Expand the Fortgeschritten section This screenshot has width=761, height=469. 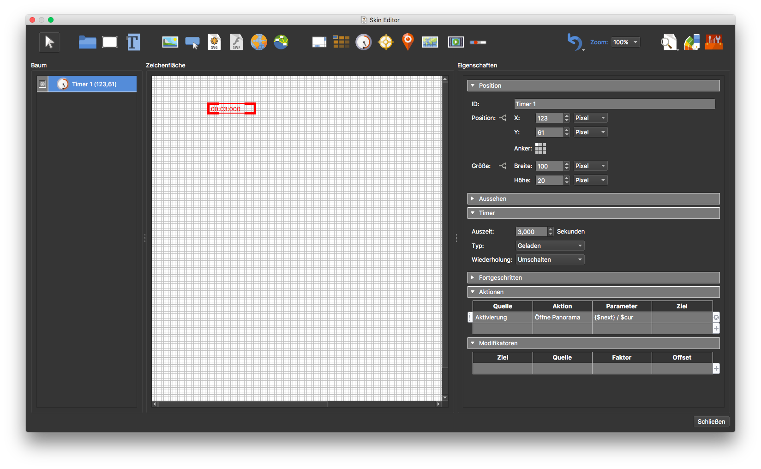pos(593,277)
